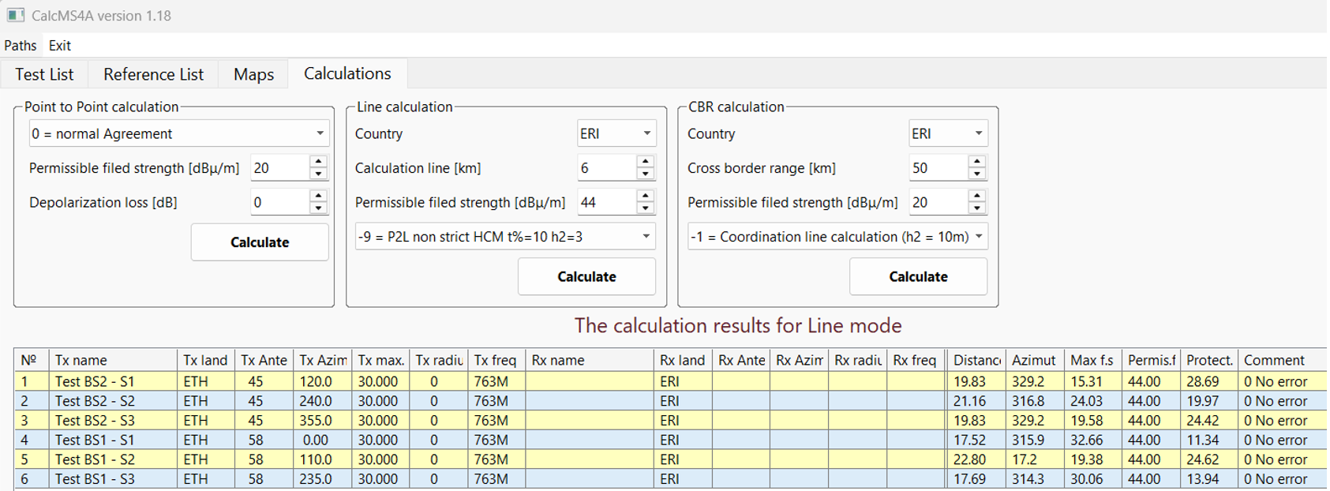Select row 'Test BS1 - S3'
1330x491 pixels.
coord(671,478)
